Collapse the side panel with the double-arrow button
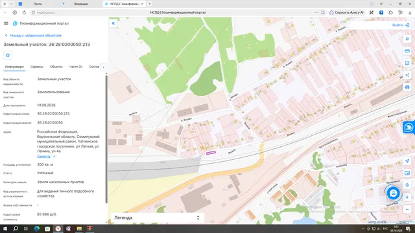415x233 pixels. [113, 23]
